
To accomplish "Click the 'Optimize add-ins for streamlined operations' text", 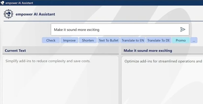I will (x=160, y=61).
